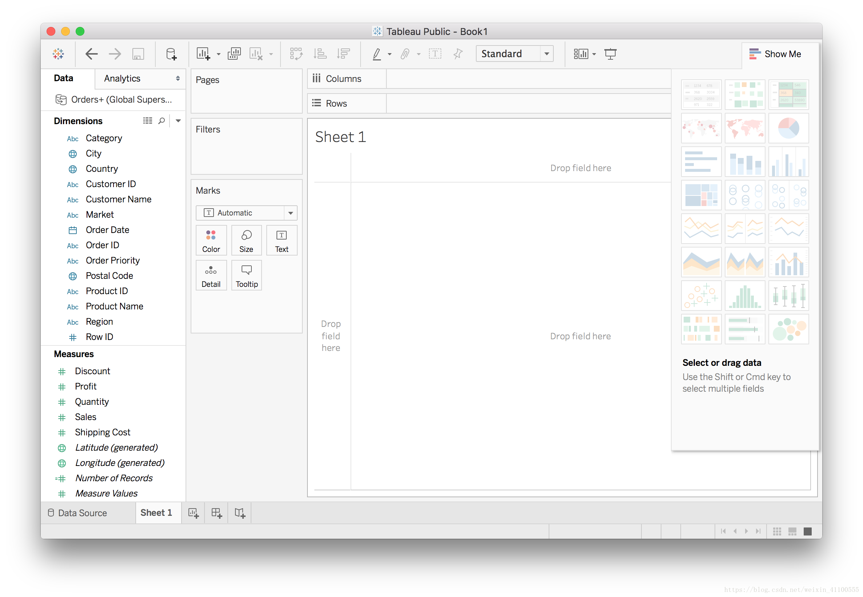Click the Save disk icon
Viewport: 863px width, 597px height.
(x=138, y=54)
